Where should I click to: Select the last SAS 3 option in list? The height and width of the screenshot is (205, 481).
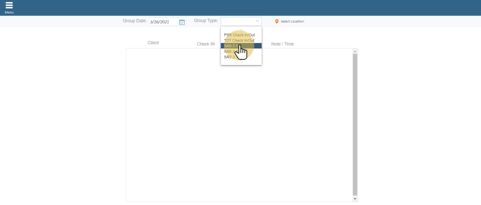tap(229, 57)
